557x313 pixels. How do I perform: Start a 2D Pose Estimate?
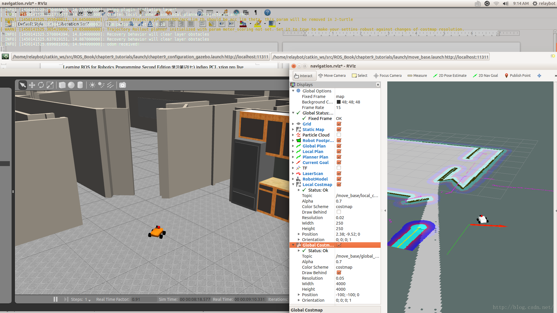pyautogui.click(x=450, y=76)
